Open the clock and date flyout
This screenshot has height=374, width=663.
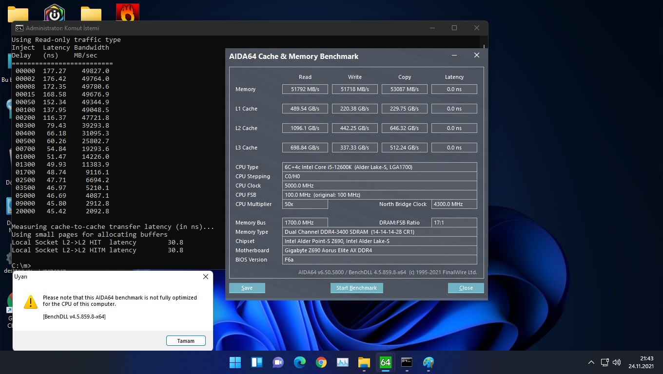[641, 362]
